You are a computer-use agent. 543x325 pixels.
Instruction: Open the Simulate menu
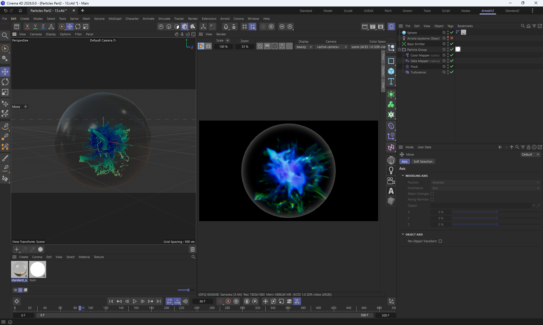click(164, 19)
